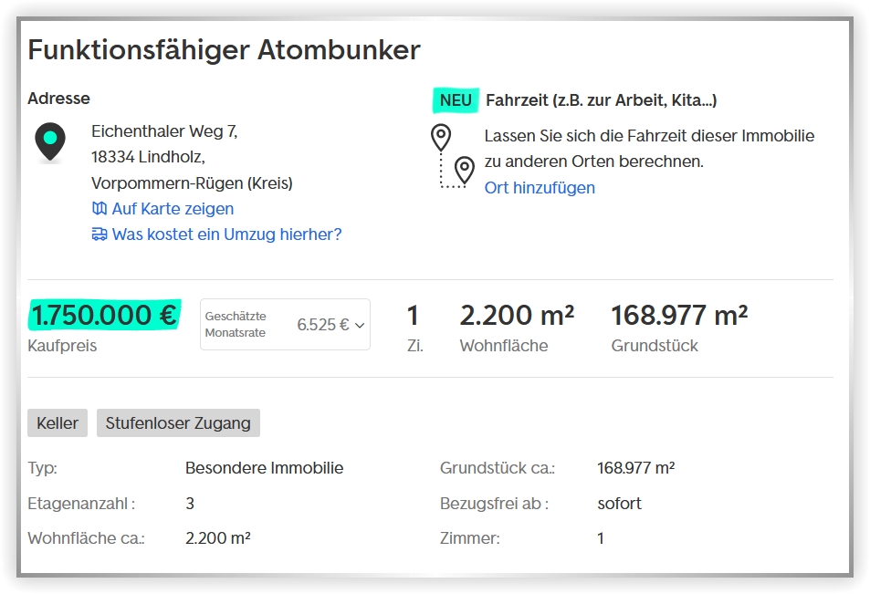Click the map icon beside Auf Karte zeigen

tap(100, 209)
